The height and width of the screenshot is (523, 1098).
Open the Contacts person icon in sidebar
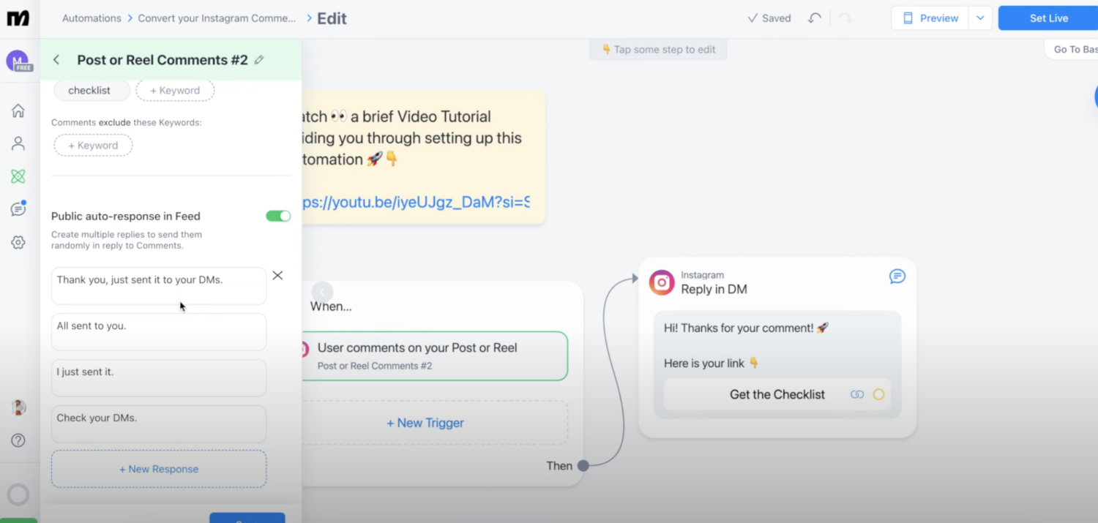[x=18, y=143]
